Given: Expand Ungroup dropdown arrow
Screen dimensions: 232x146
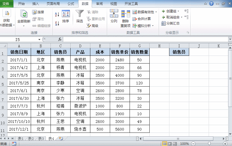Looking at the screenshot, I should tap(181, 17).
